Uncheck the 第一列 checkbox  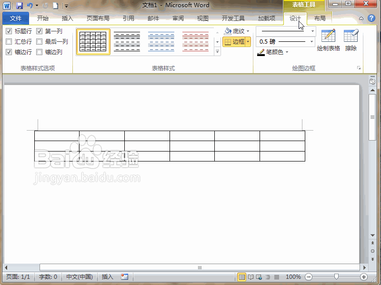point(40,31)
